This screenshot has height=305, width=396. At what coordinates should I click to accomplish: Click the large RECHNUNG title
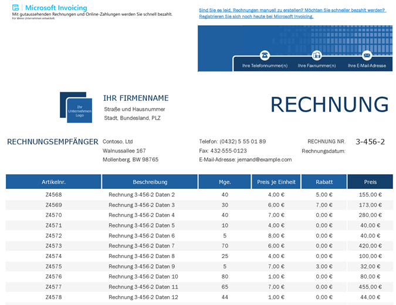click(329, 104)
